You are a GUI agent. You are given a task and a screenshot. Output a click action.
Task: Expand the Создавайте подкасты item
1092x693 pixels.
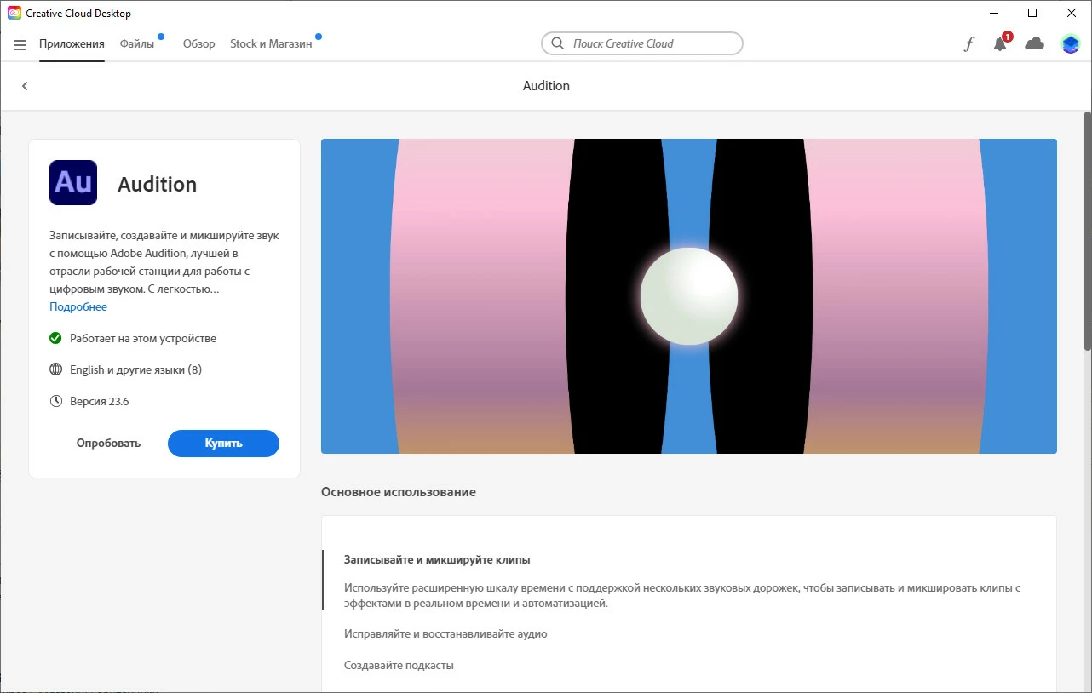pos(399,665)
